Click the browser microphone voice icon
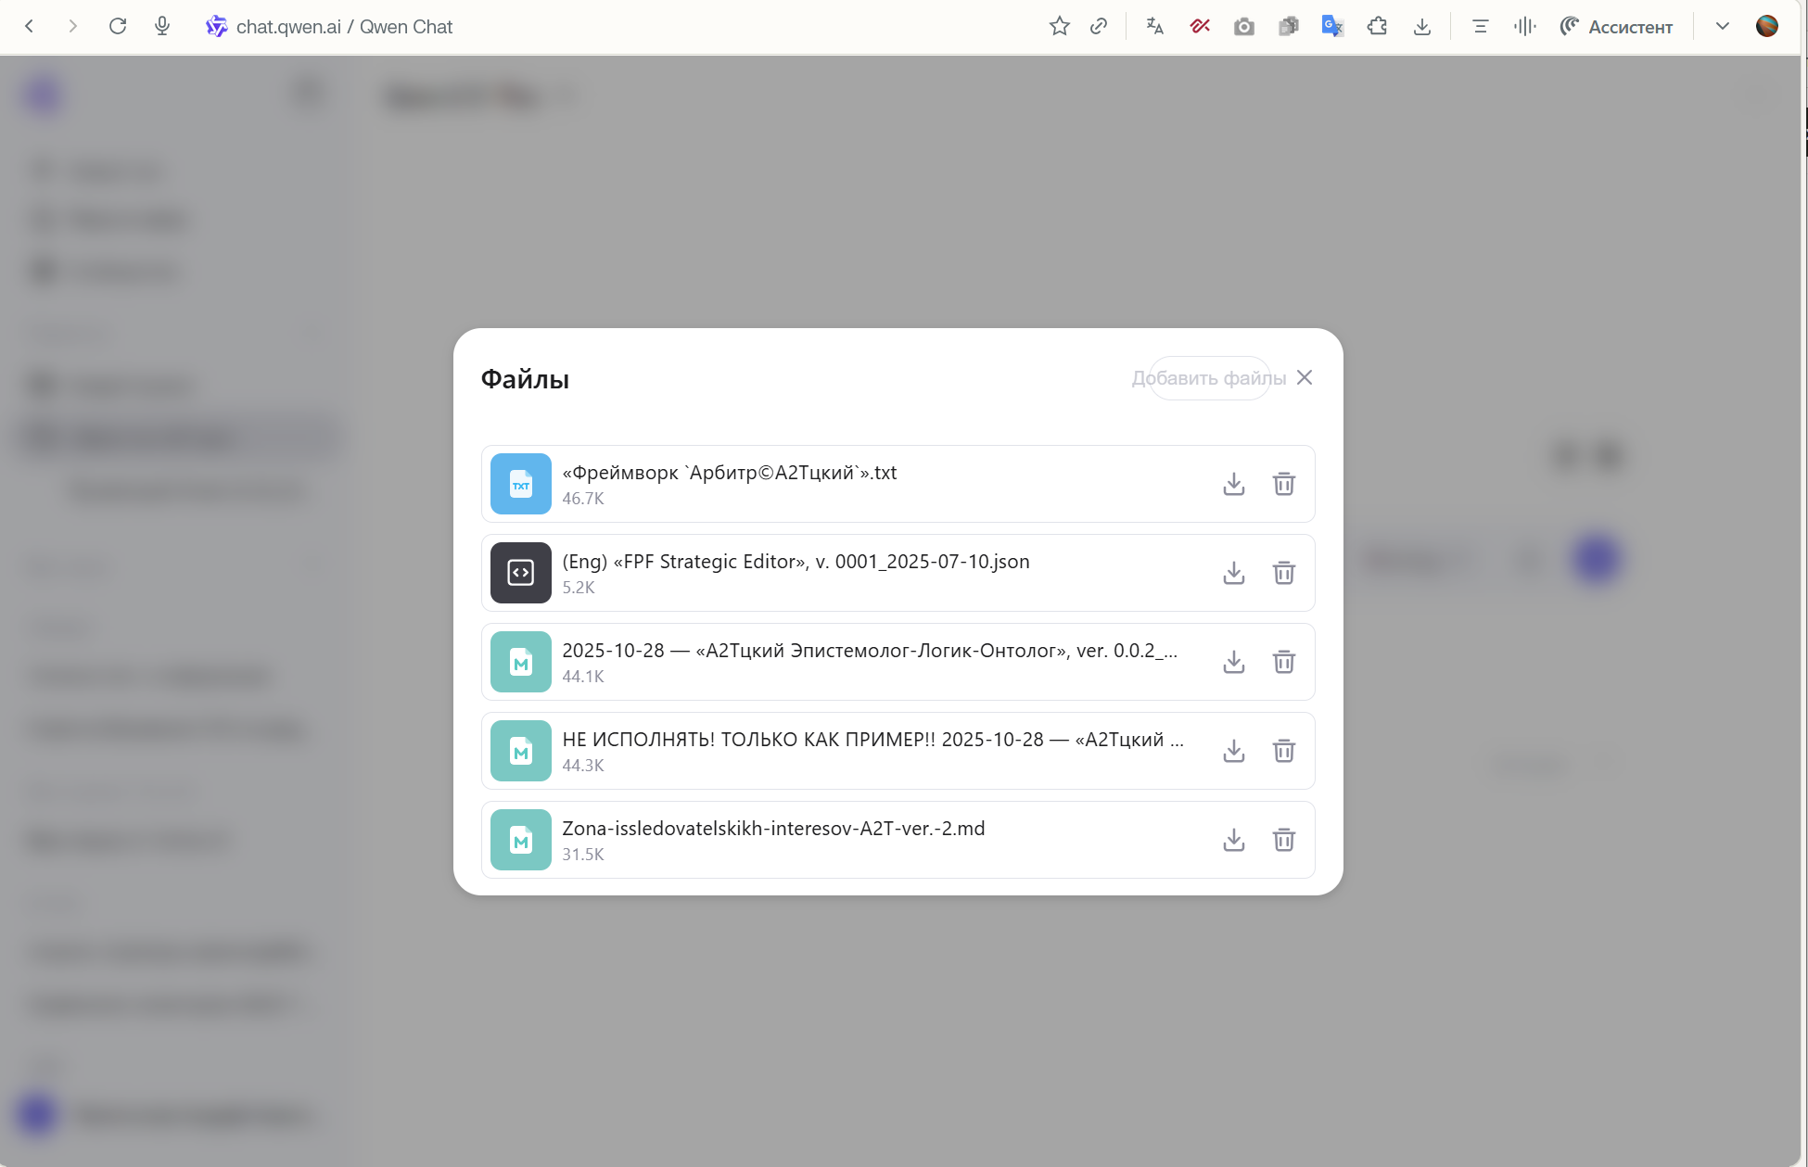 [x=162, y=27]
